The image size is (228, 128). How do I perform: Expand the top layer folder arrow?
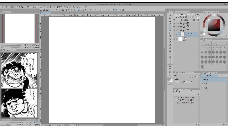179,23
